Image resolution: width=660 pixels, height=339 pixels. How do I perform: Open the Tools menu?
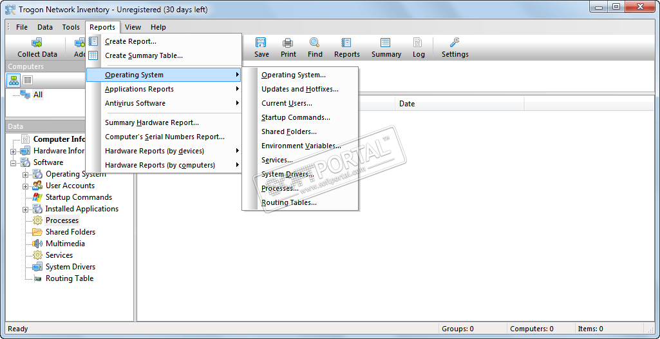tap(71, 27)
